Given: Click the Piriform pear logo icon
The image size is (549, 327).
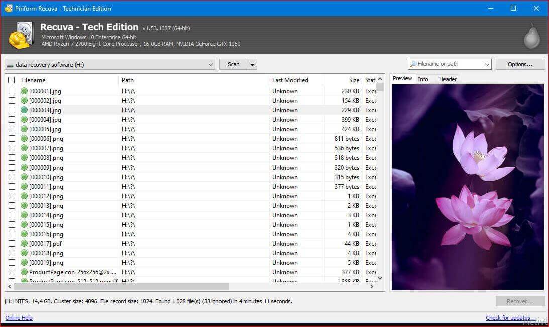Looking at the screenshot, I should pyautogui.click(x=531, y=36).
